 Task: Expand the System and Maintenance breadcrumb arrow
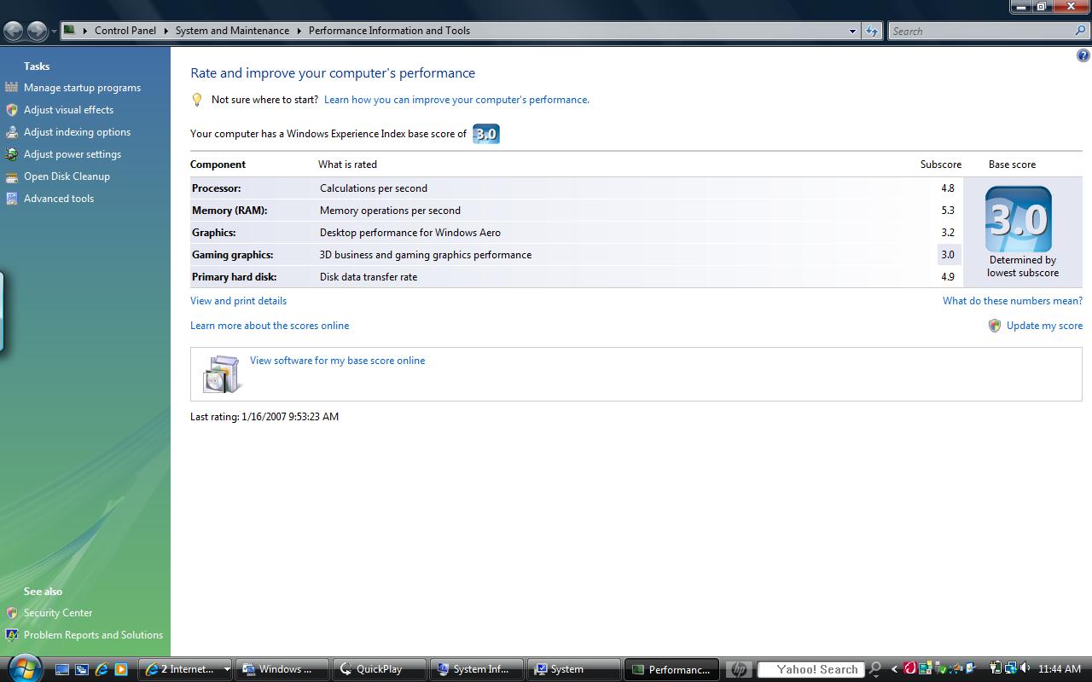coord(299,31)
